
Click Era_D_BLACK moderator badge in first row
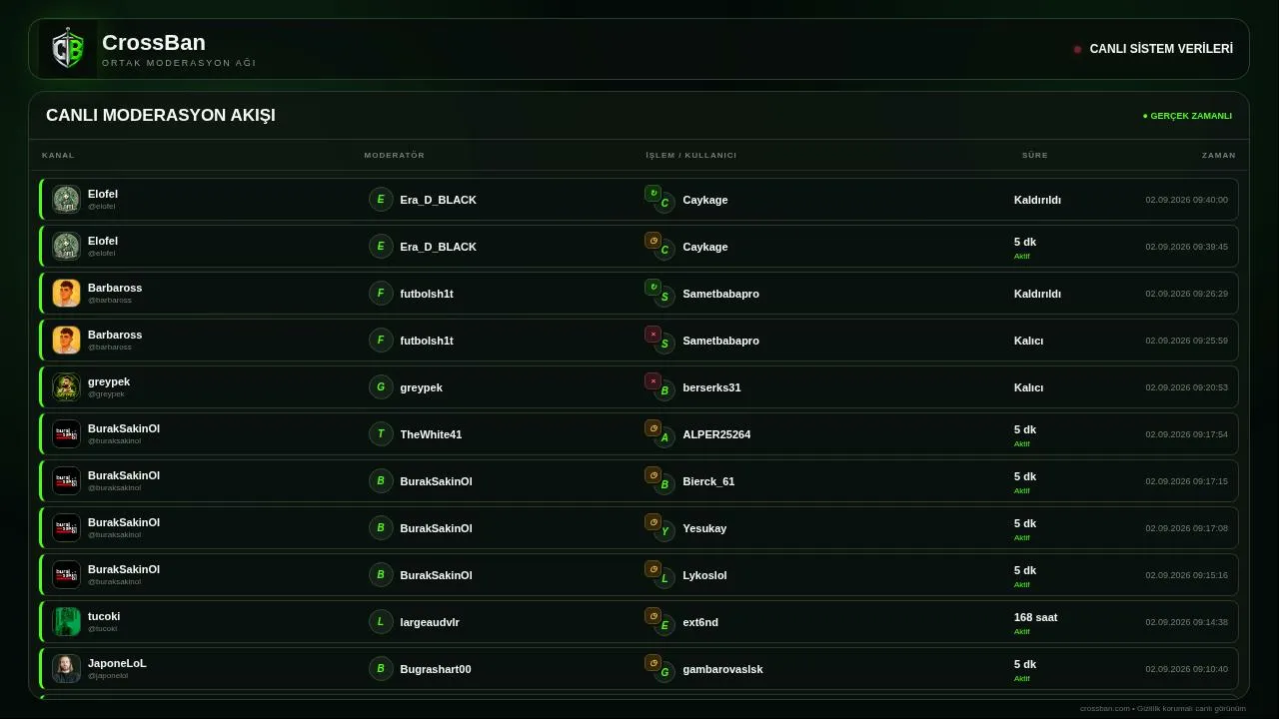coord(381,200)
